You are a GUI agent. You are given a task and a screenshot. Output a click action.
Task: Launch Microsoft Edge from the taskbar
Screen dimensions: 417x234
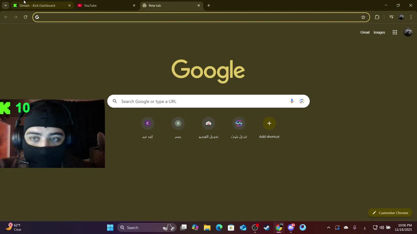point(219,227)
